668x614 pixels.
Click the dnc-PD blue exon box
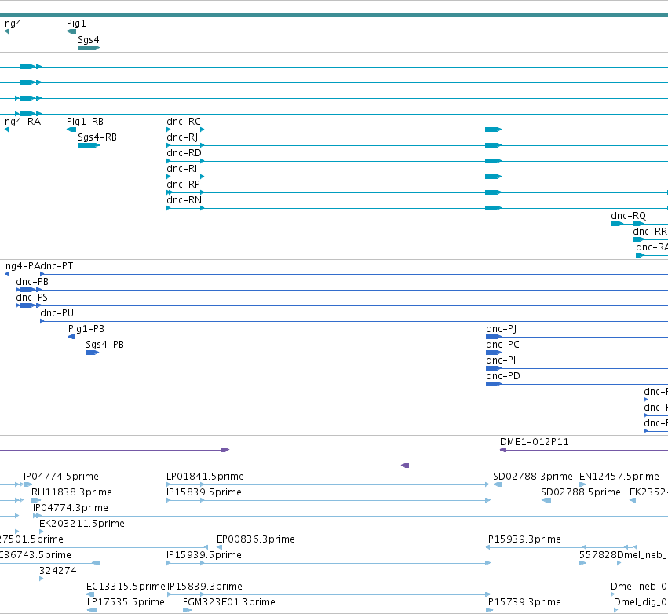(x=493, y=384)
